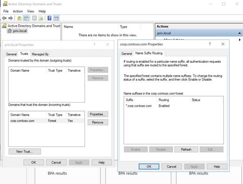Collapse the priv.local Actions section arrow

click(x=240, y=33)
